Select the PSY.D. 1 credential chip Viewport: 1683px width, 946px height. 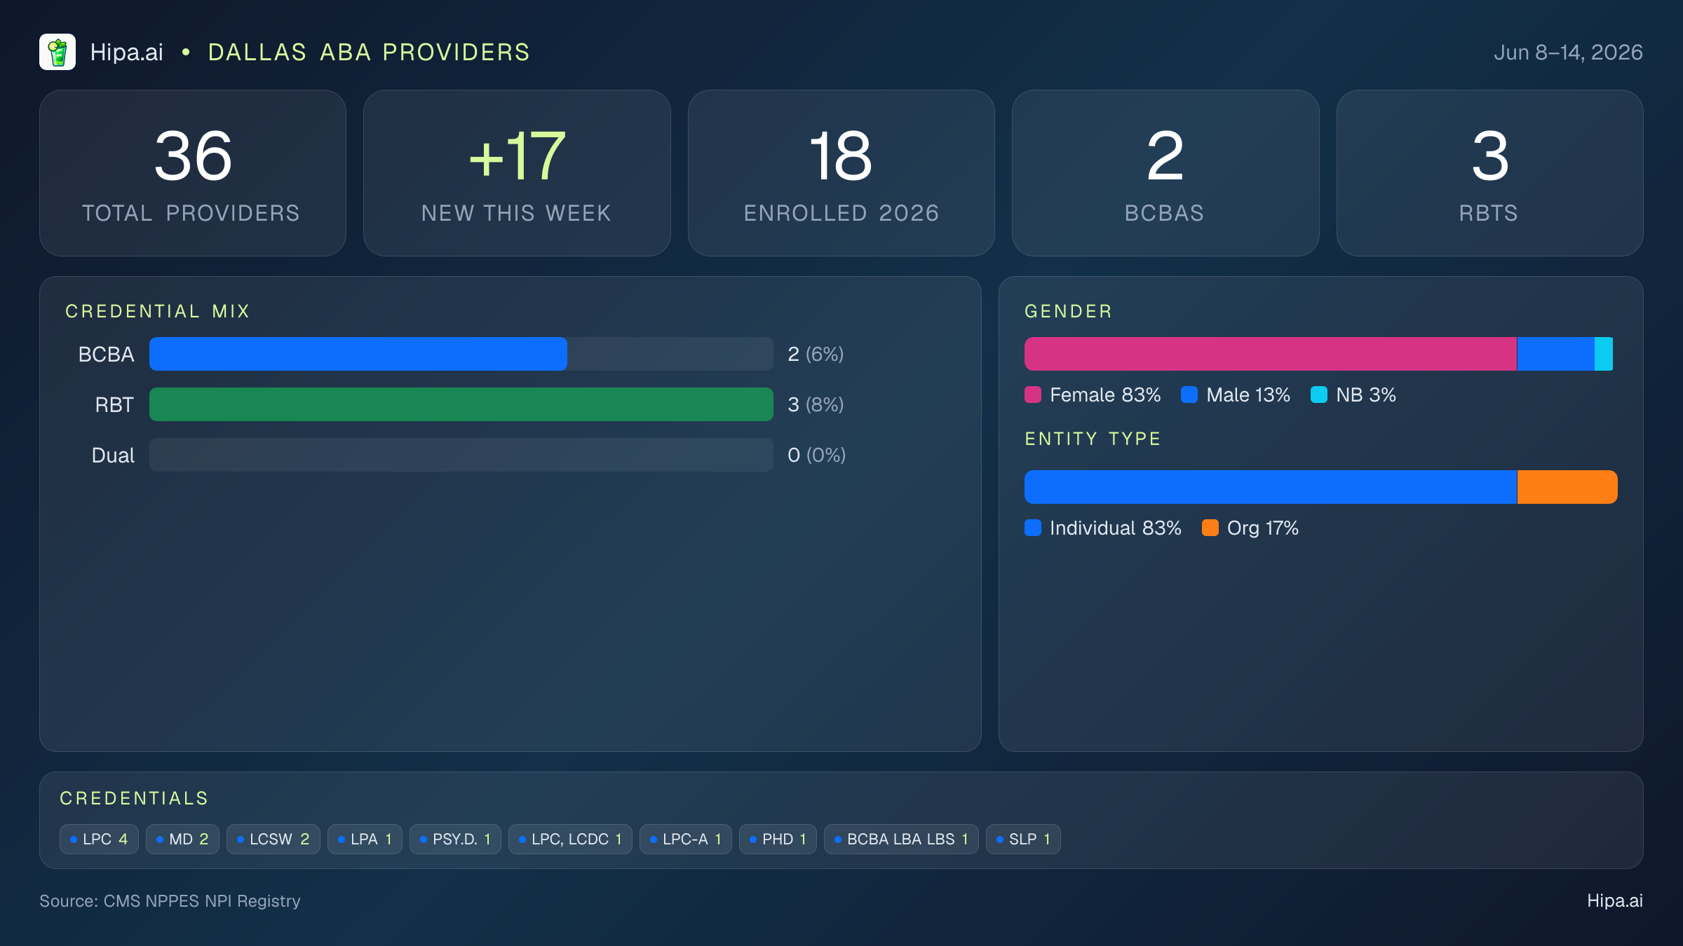(x=455, y=839)
